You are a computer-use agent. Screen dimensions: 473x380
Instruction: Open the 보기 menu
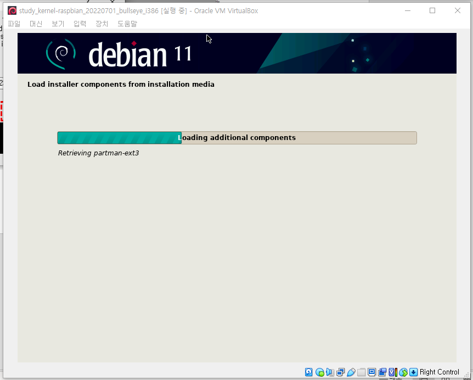click(x=58, y=24)
